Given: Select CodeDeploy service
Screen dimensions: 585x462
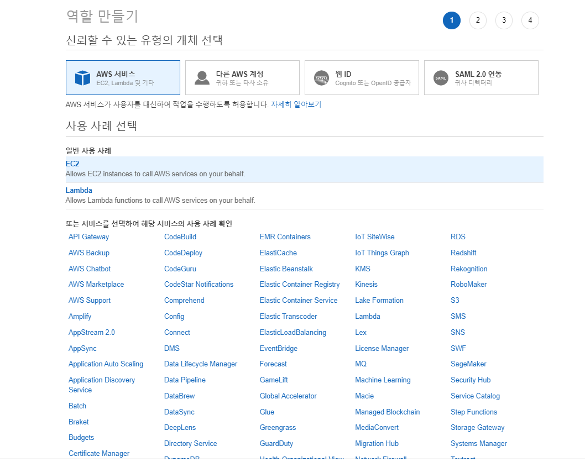Looking at the screenshot, I should tap(183, 253).
